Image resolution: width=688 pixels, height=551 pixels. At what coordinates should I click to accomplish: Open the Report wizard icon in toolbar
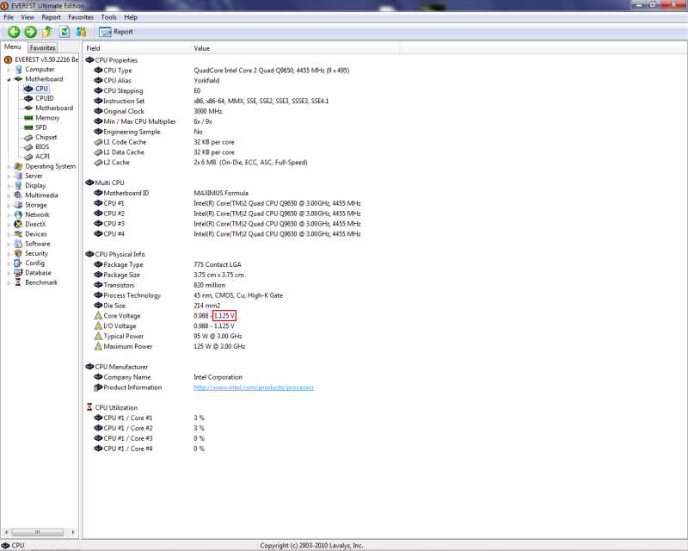(105, 32)
